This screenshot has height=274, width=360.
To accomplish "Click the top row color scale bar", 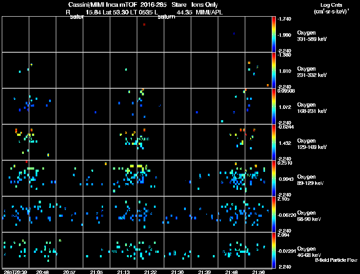I will [274, 34].
